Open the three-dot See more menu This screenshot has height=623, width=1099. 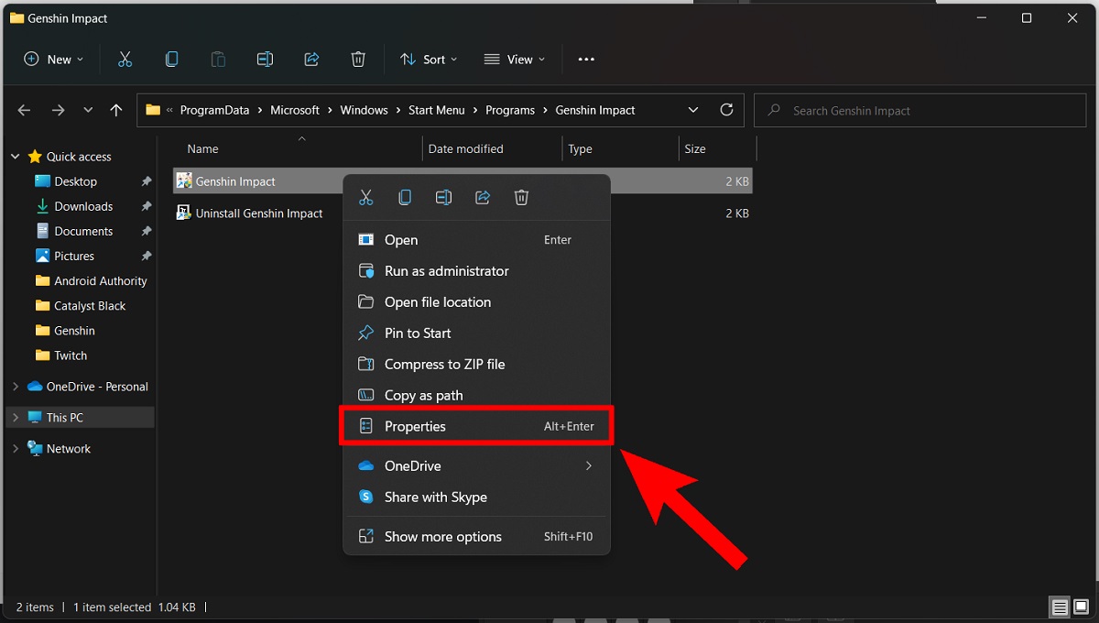click(586, 60)
